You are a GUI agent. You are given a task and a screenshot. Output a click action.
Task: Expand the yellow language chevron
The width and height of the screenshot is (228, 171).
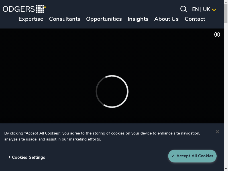pos(214,10)
